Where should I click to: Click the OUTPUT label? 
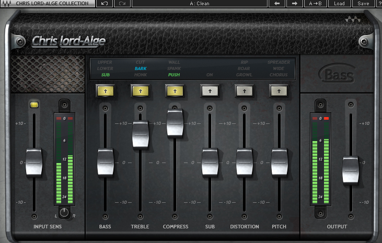(337, 227)
